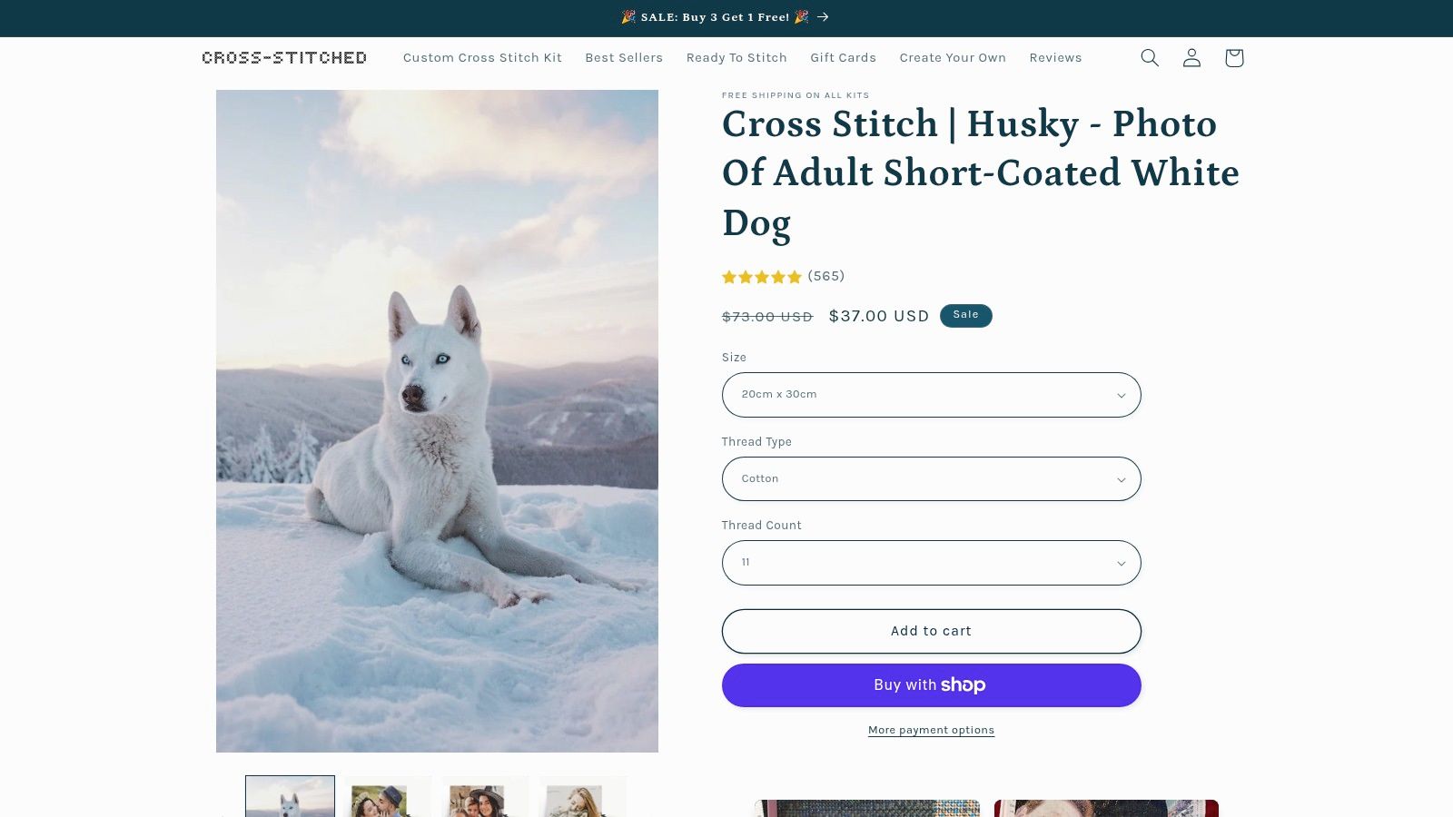The image size is (1453, 817).
Task: Click the star rating next to 565 reviews
Action: click(763, 277)
